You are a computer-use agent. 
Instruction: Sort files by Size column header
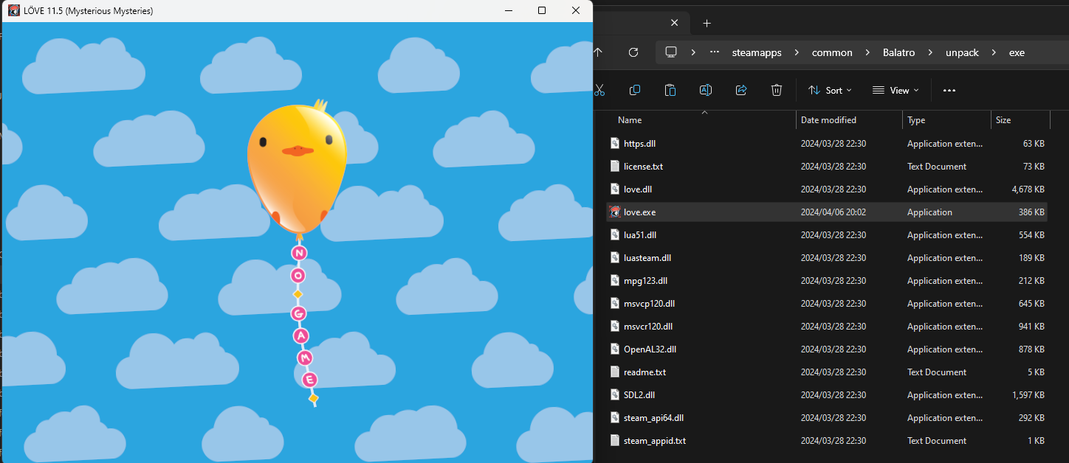click(1003, 119)
